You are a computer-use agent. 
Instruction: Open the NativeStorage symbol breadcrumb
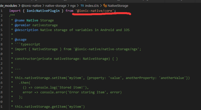(x=118, y=6)
